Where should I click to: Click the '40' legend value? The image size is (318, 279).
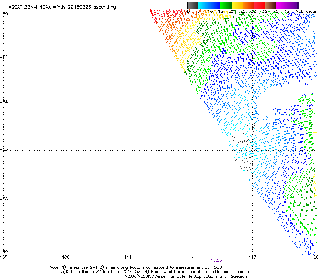point(276,12)
